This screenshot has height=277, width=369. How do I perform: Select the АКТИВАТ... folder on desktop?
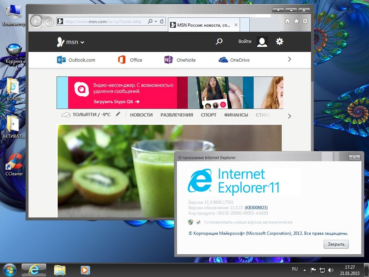tap(14, 127)
